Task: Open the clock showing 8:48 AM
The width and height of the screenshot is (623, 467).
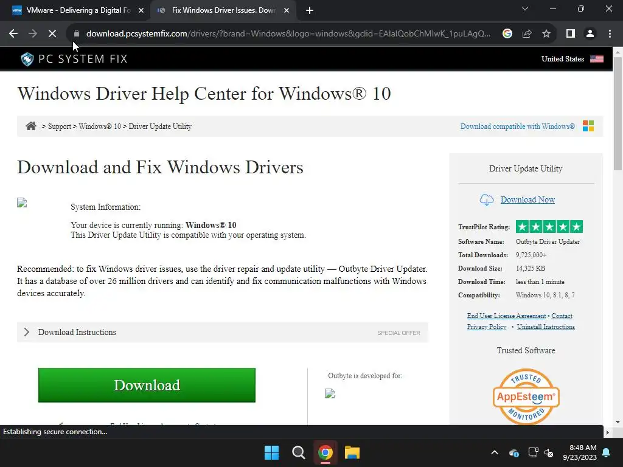Action: point(580,452)
